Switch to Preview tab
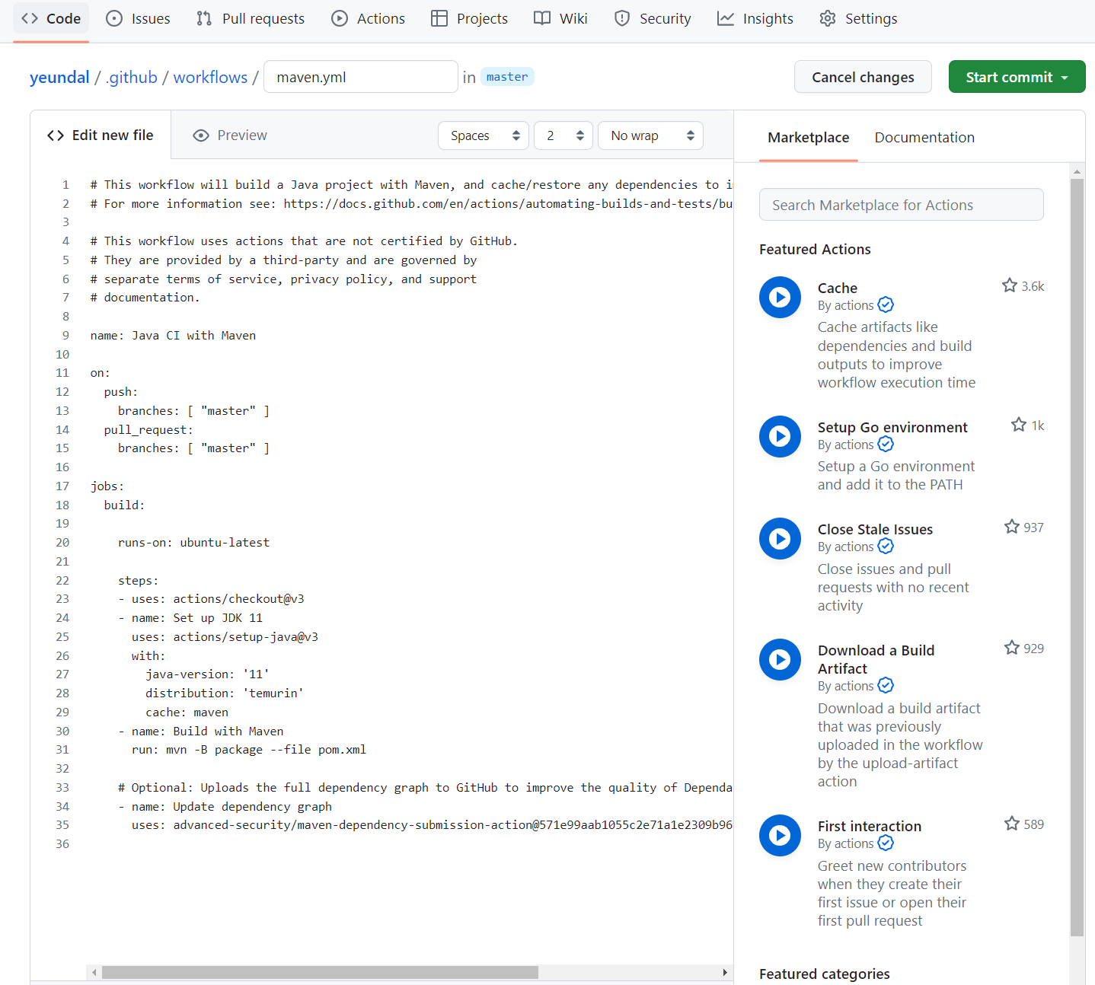1095x985 pixels. coord(230,135)
